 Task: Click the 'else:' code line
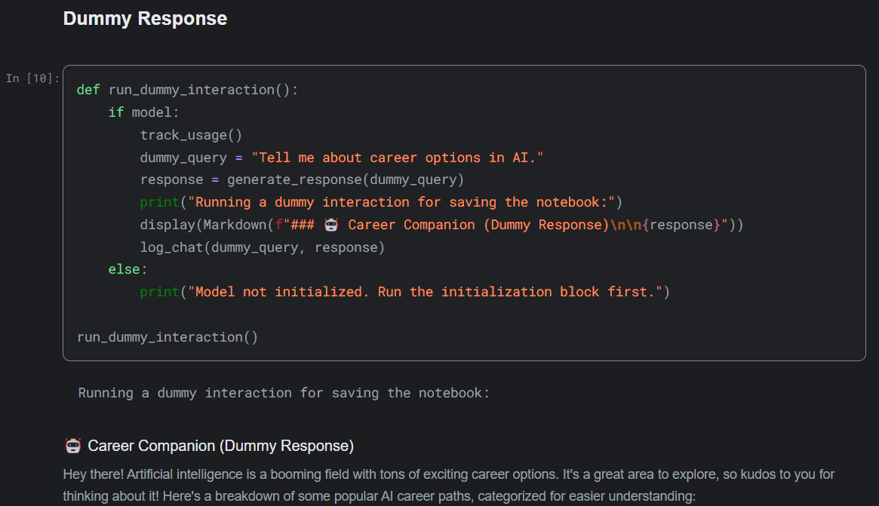pyautogui.click(x=128, y=269)
